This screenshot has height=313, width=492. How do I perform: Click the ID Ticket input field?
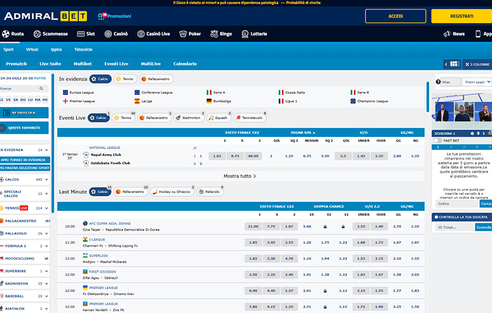(454, 227)
